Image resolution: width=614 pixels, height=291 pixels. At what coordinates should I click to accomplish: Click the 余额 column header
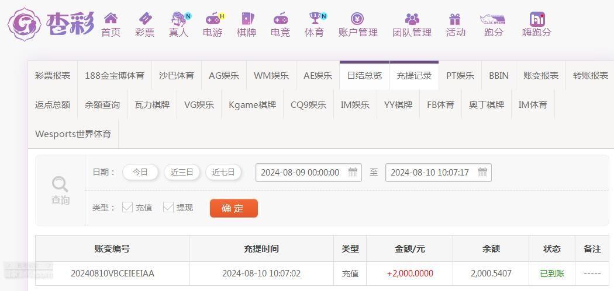pyautogui.click(x=491, y=249)
